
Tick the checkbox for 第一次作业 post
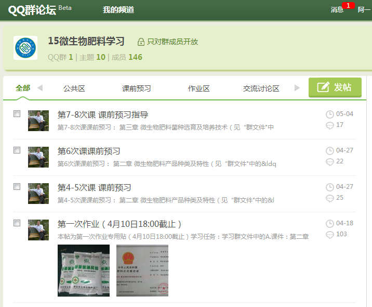point(17,223)
